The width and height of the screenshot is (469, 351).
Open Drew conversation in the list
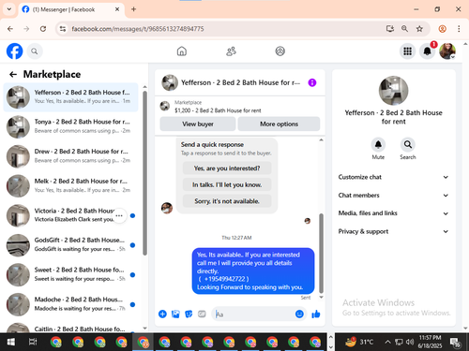70,156
